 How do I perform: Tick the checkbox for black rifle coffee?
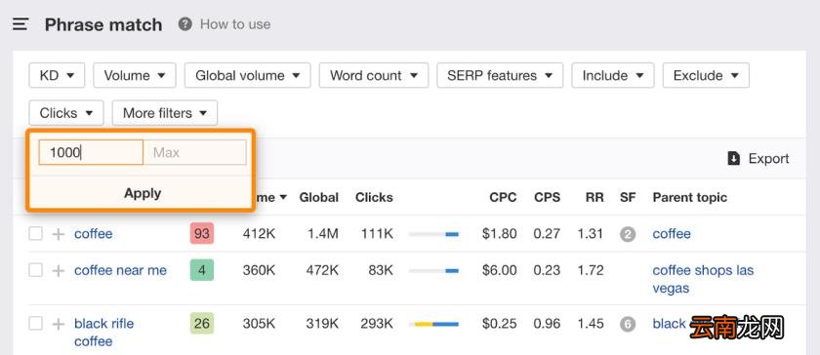[x=35, y=324]
